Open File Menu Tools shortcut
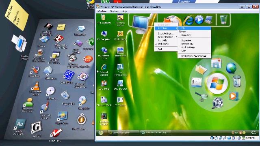 (x=104, y=100)
